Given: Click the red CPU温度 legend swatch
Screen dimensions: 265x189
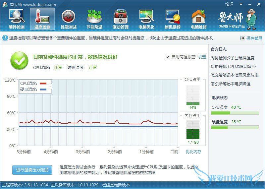Looking at the screenshot, I should click(x=43, y=84).
